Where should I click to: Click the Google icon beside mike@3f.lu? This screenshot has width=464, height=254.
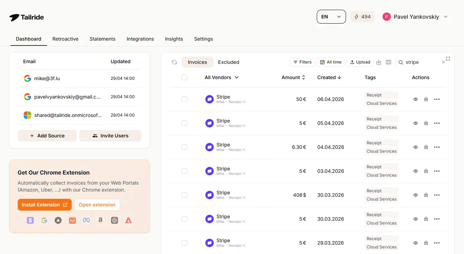tap(27, 78)
